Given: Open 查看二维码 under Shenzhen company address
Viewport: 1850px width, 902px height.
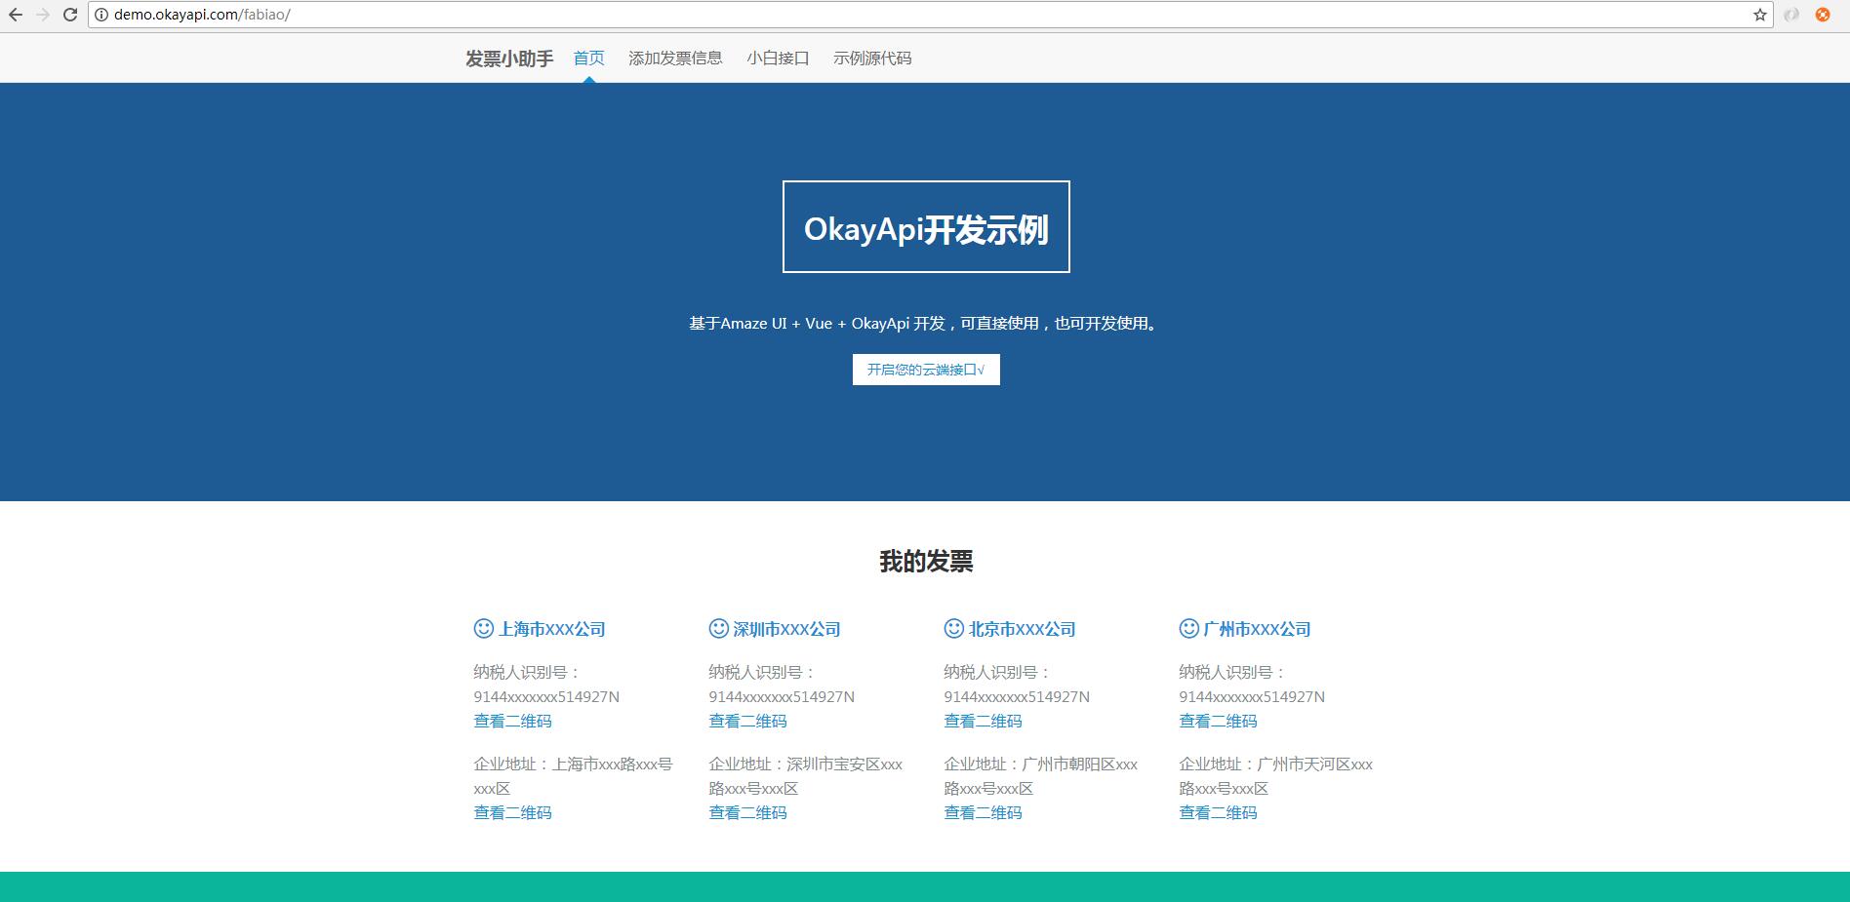Looking at the screenshot, I should (746, 812).
